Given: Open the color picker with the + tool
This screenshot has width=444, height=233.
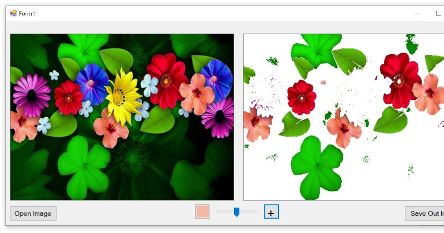Looking at the screenshot, I should coord(271,212).
